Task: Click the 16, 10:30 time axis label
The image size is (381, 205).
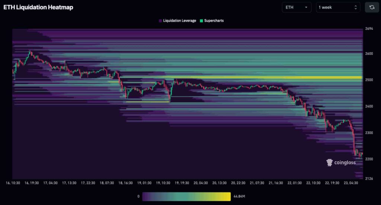Action: (x=13, y=183)
